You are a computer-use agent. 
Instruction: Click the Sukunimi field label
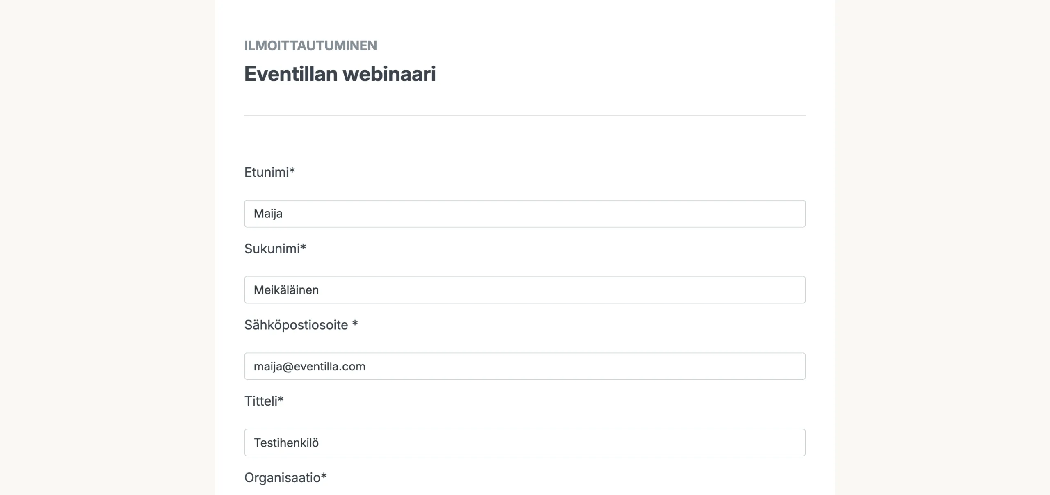(x=275, y=249)
